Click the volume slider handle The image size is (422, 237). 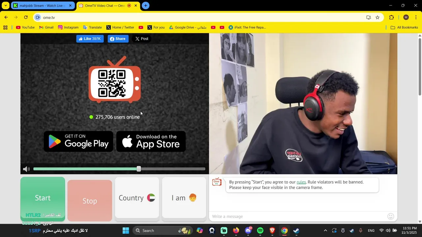click(x=139, y=169)
